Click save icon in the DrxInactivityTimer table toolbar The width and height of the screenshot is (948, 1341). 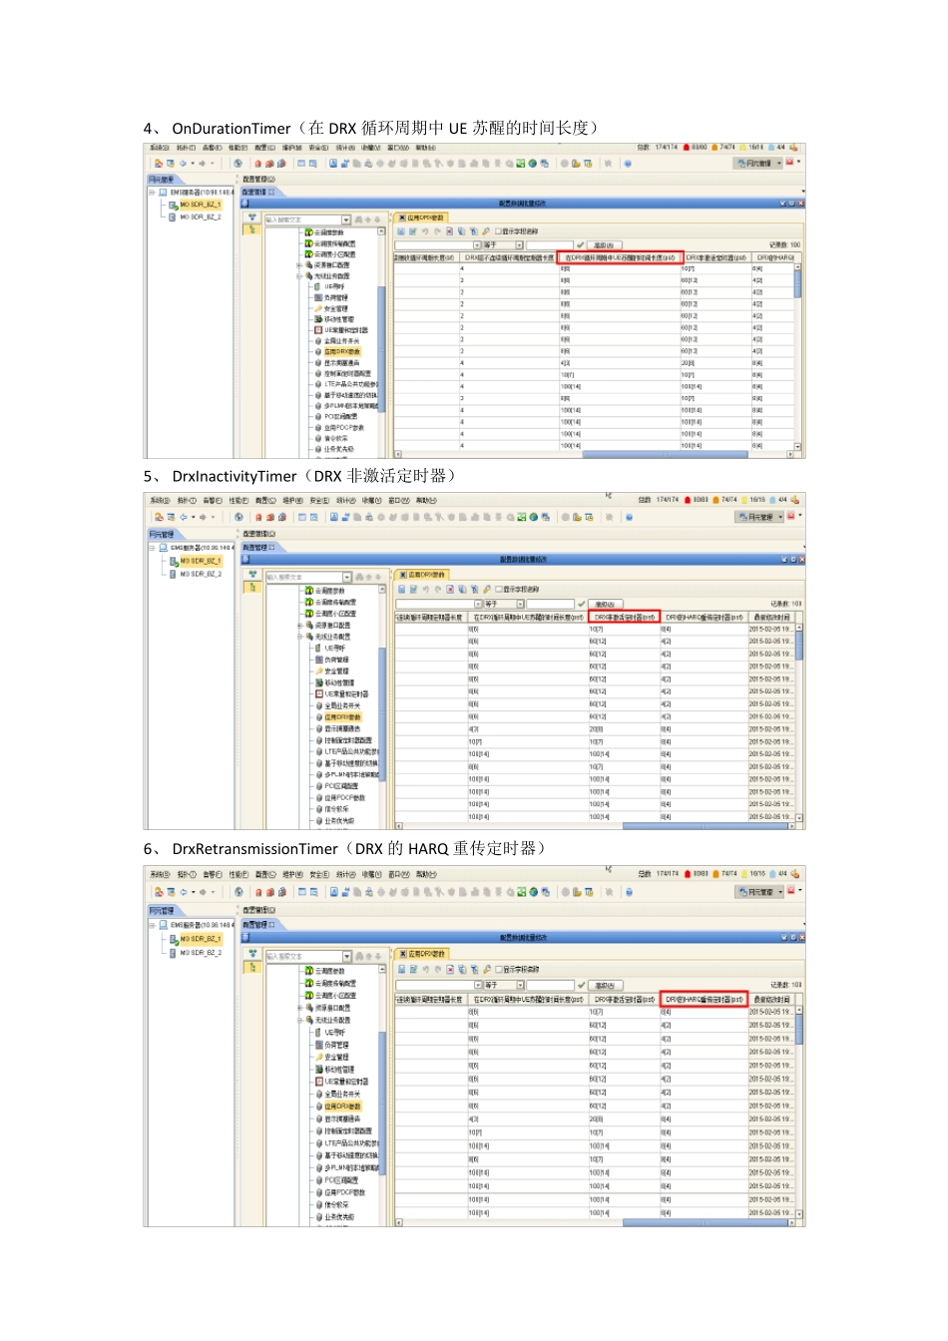pyautogui.click(x=401, y=590)
